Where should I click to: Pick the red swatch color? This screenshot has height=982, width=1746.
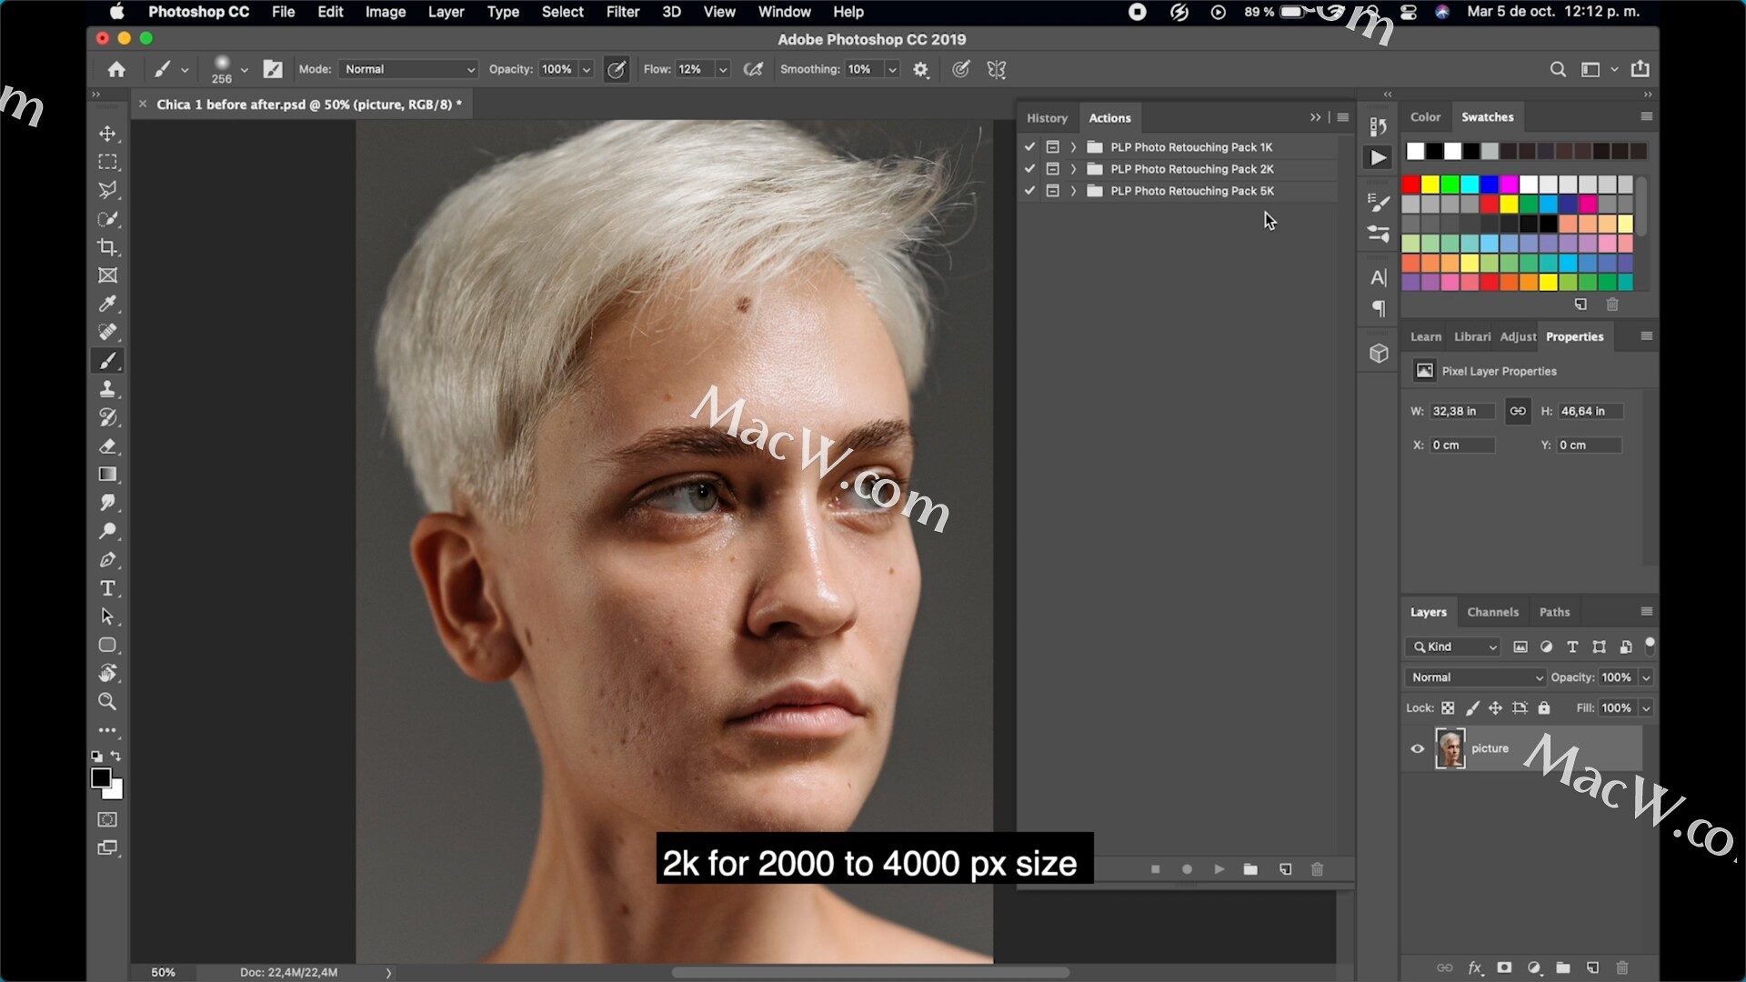pos(1411,185)
